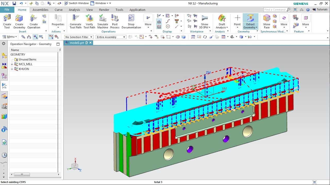Expand the Menu dropdown button
330x185 pixels.
pyautogui.click(x=10, y=37)
